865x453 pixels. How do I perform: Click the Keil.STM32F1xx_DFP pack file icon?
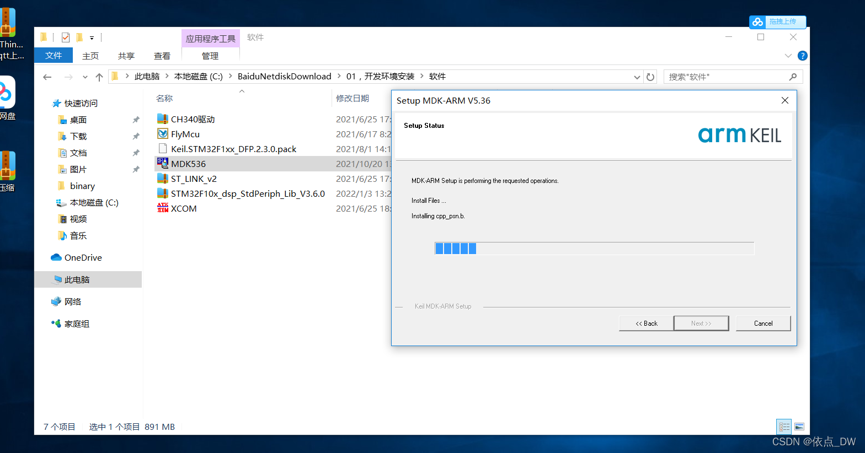pyautogui.click(x=162, y=149)
